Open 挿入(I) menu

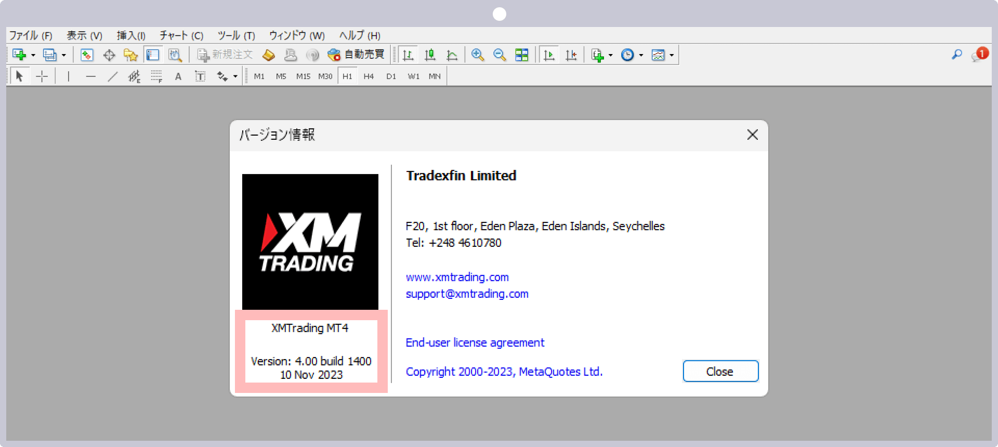131,35
